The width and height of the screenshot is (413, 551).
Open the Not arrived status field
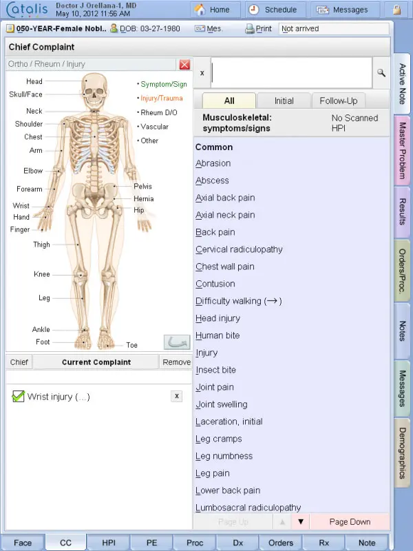point(334,29)
